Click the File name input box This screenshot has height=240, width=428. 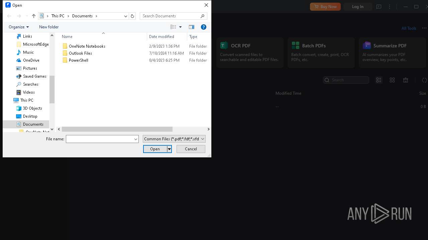(x=100, y=139)
